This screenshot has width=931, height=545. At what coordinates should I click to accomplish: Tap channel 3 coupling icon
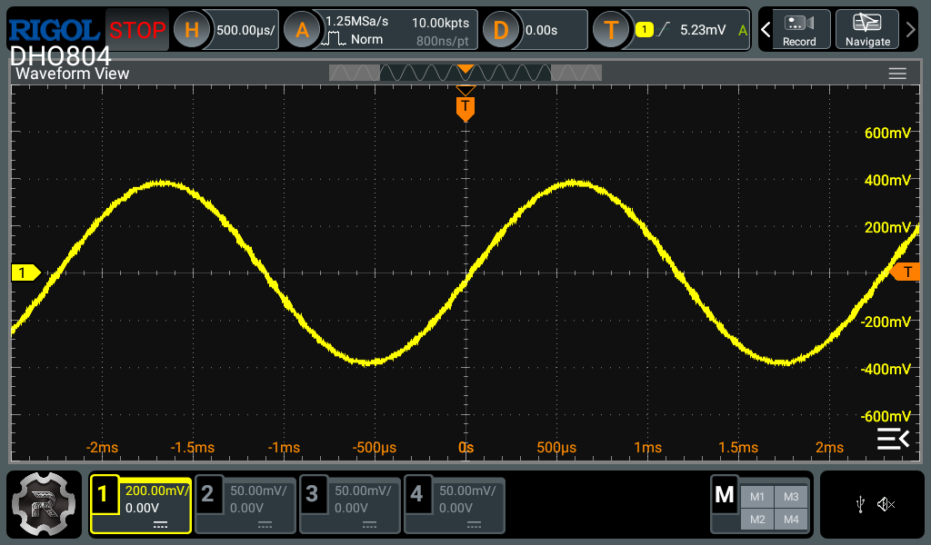(x=369, y=525)
